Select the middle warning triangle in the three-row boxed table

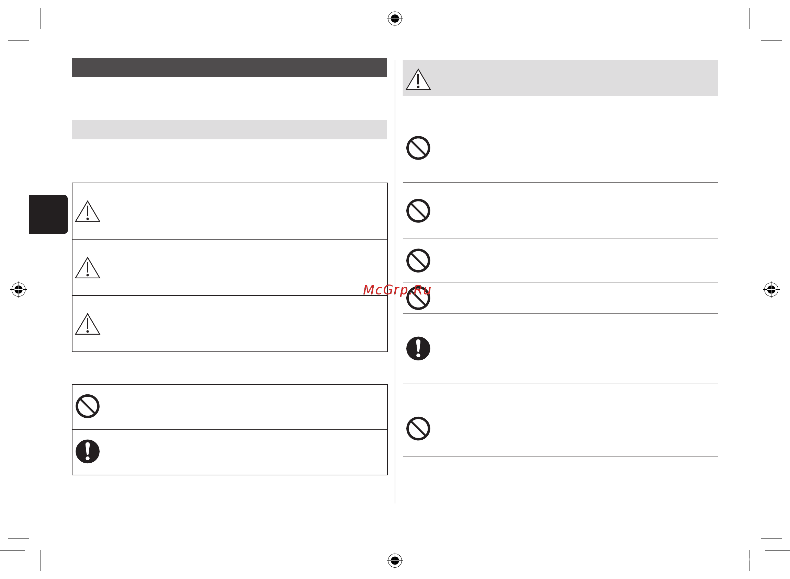coord(88,268)
